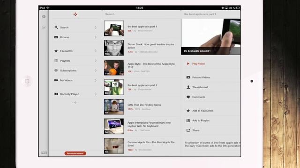Tap the Playlists list icon
This screenshot has width=300, height=168.
[56, 61]
